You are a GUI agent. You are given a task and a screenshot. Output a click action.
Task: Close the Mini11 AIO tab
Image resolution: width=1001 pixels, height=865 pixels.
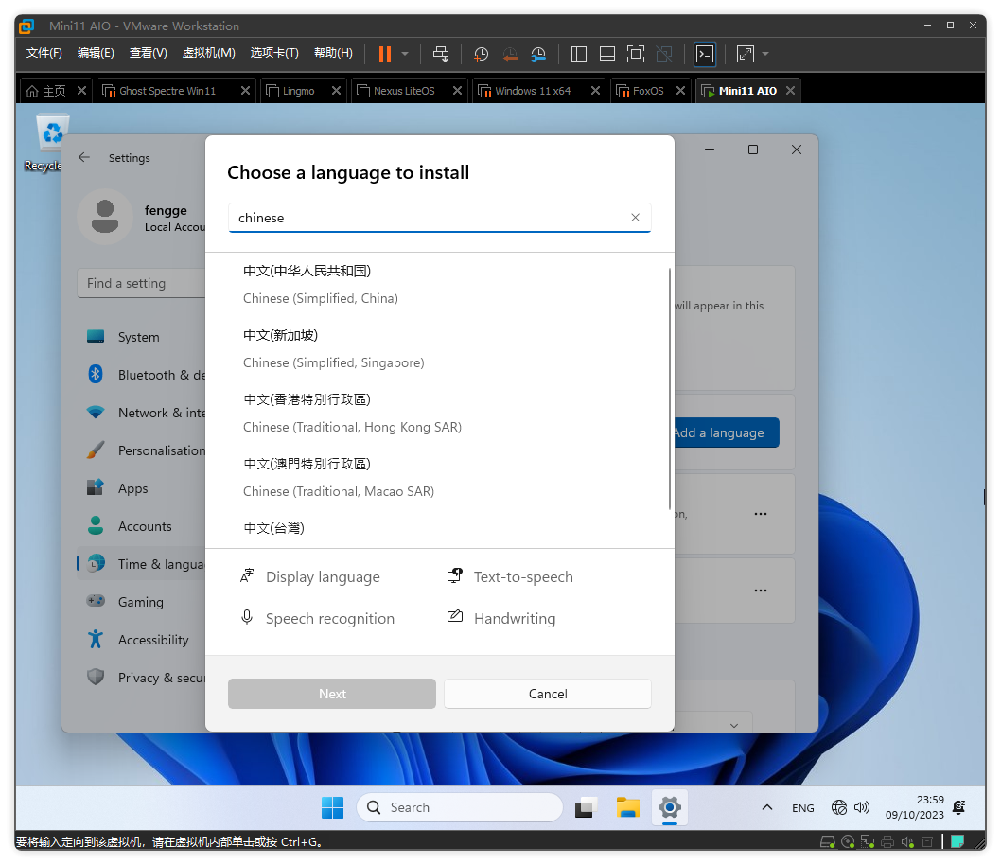click(790, 91)
